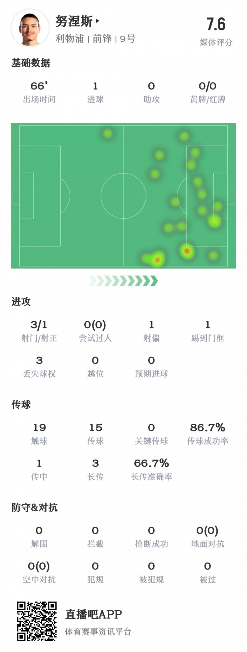247x652 pixels.
Task: Select the 进攻 section heading
Action: 21,301
